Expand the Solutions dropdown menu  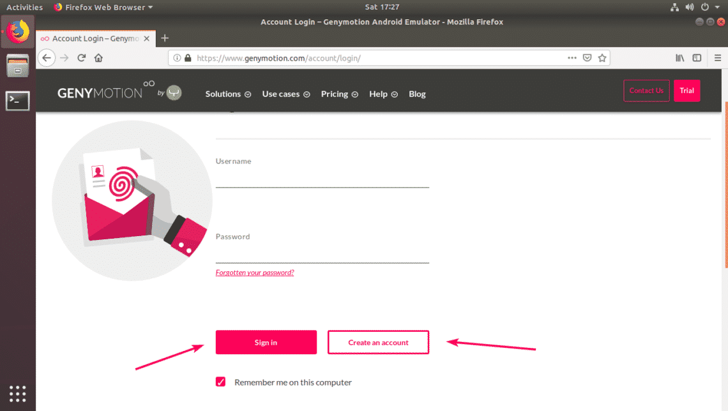tap(228, 94)
